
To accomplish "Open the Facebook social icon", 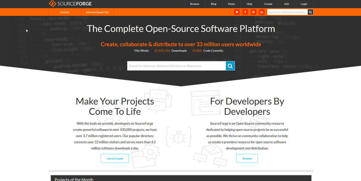I will (245, 12).
